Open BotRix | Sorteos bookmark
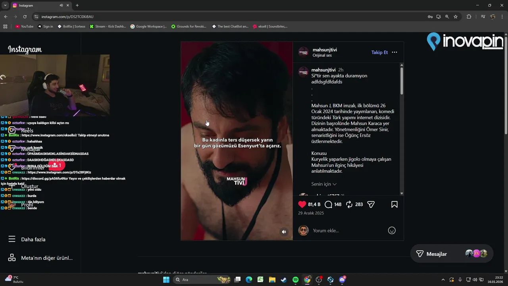The height and width of the screenshot is (286, 508). [x=71, y=27]
